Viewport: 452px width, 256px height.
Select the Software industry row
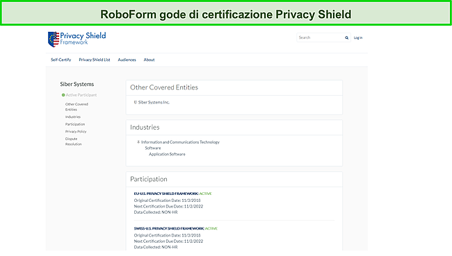(153, 148)
